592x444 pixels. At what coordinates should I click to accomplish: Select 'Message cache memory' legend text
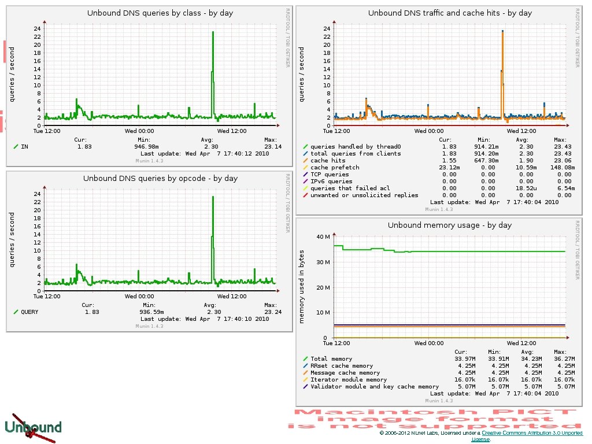[345, 373]
